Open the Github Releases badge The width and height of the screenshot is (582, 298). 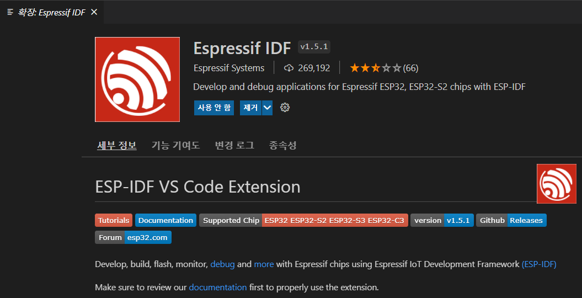pos(511,220)
